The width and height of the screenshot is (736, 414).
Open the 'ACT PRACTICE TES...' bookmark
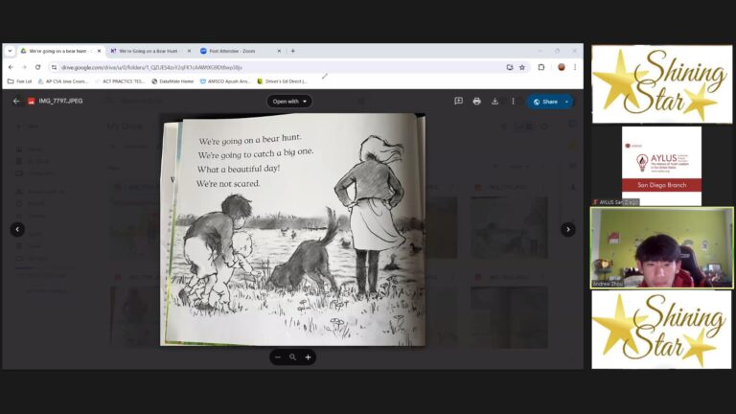point(120,81)
